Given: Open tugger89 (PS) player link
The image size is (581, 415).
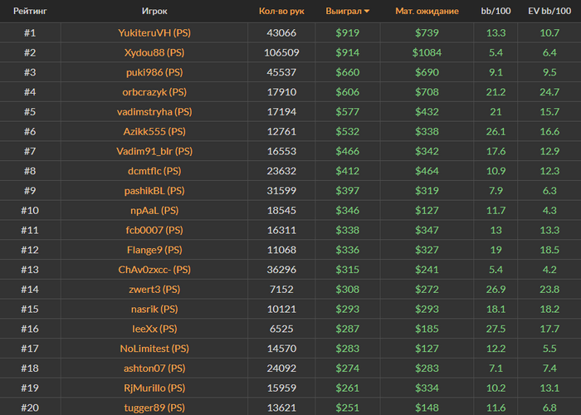Looking at the screenshot, I should coord(154,408).
